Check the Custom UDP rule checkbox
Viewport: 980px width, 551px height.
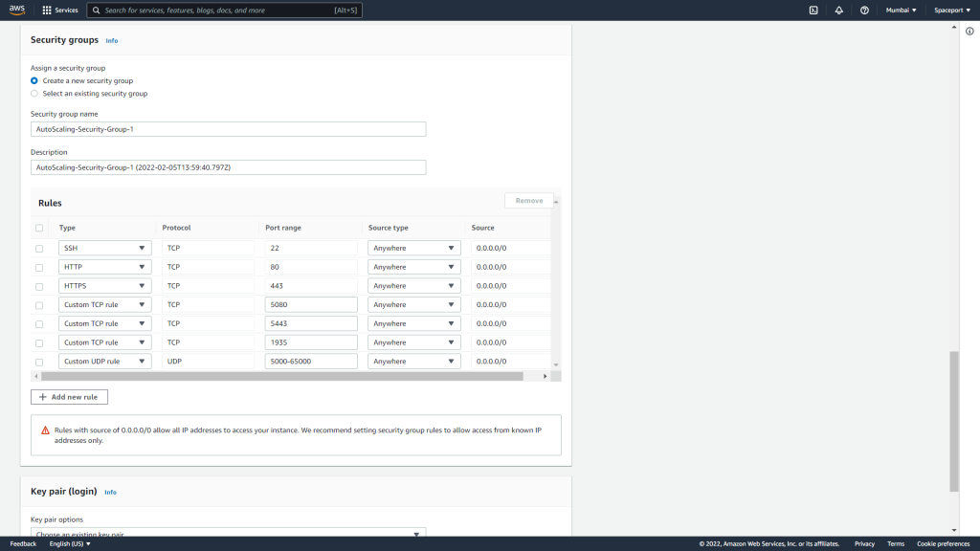pyautogui.click(x=39, y=363)
